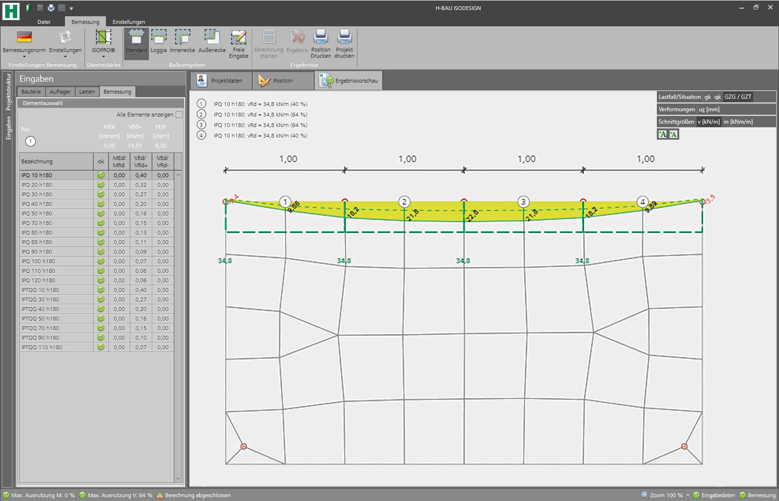
Task: Click the Zoom magnifier icon in status bar
Action: (x=645, y=495)
